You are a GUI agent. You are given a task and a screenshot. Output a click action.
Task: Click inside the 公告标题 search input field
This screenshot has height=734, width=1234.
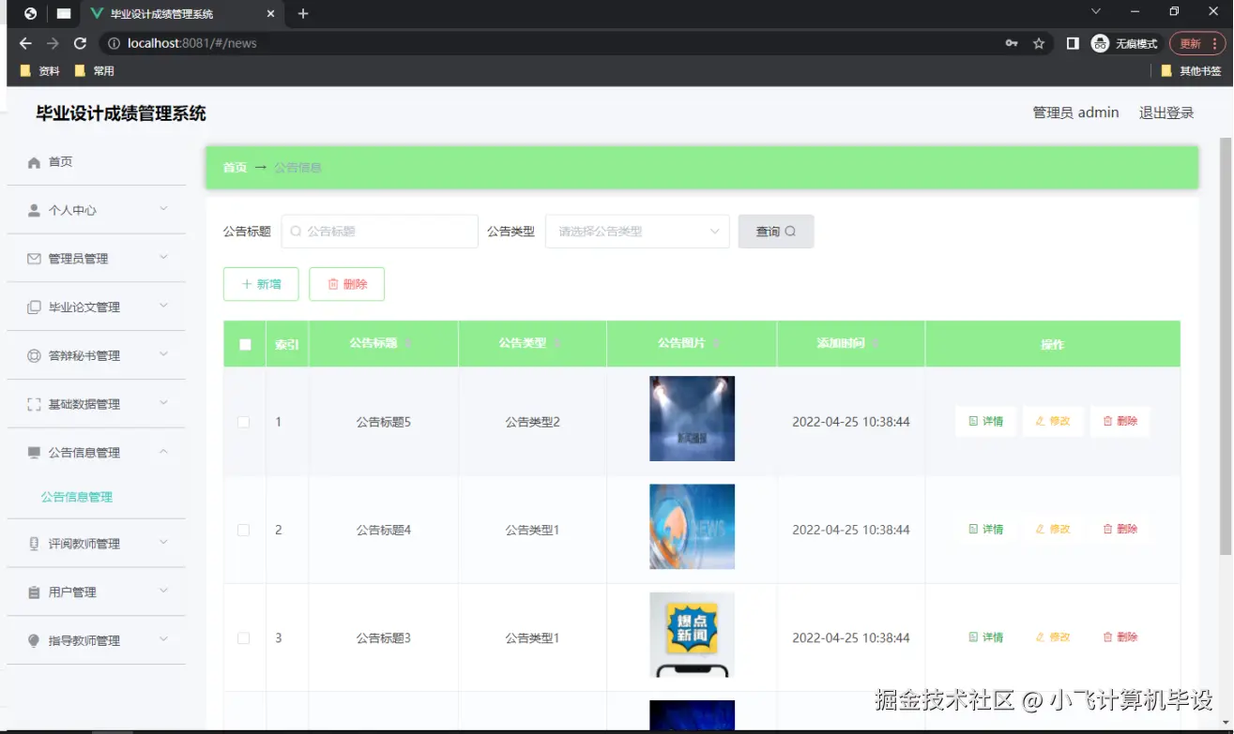click(x=380, y=231)
